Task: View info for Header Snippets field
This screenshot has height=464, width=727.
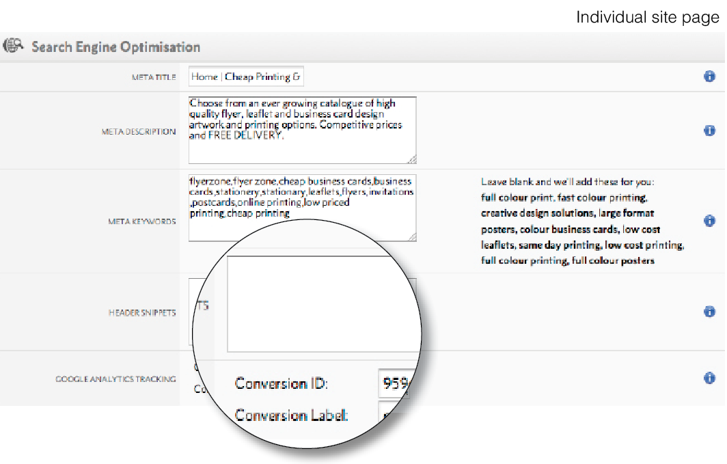Action: (x=711, y=314)
